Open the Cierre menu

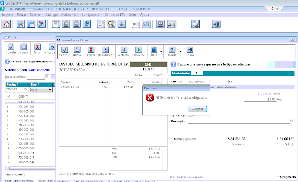coord(132,15)
